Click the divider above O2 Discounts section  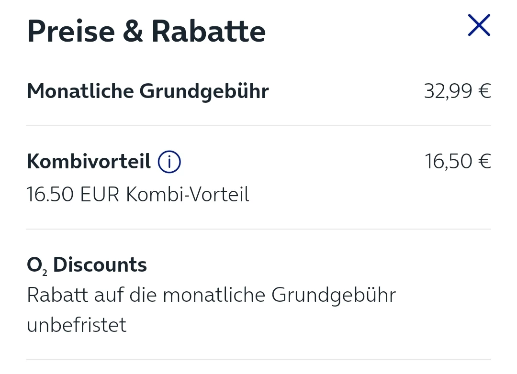tap(258, 229)
